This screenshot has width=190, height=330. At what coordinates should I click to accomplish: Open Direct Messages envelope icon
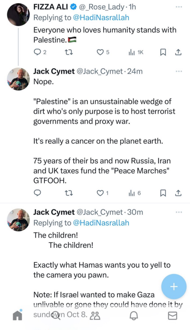point(173,316)
